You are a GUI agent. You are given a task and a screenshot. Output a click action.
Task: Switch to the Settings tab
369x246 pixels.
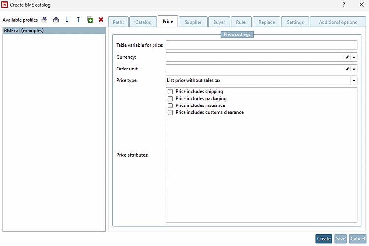click(295, 22)
